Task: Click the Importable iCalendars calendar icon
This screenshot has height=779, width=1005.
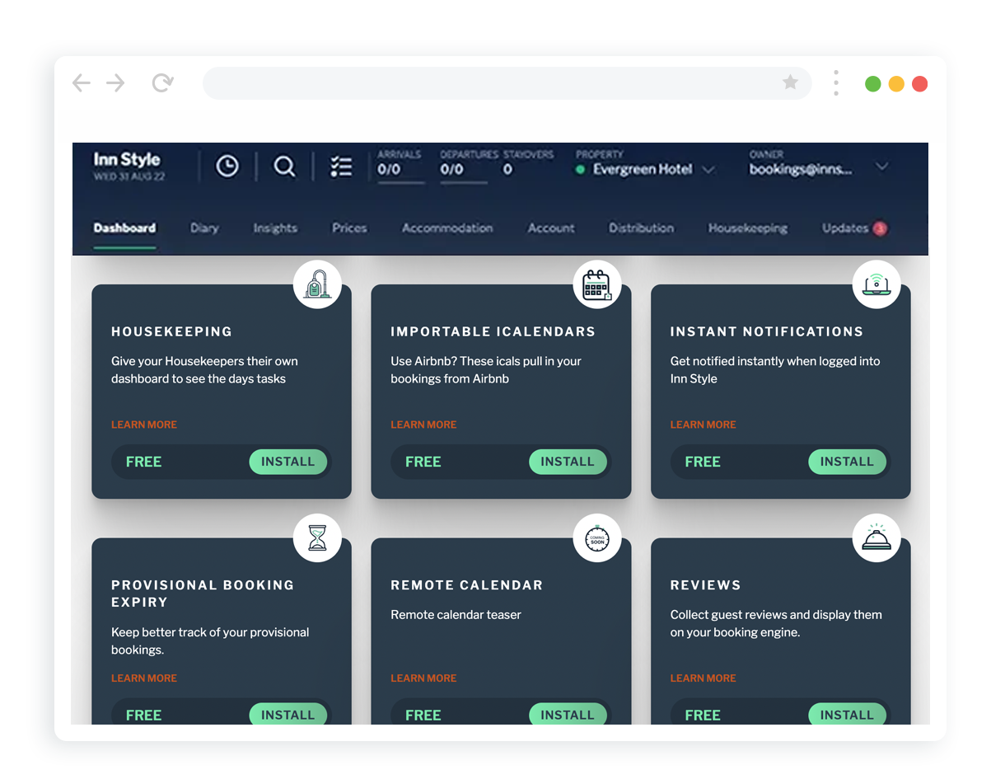Action: point(596,285)
